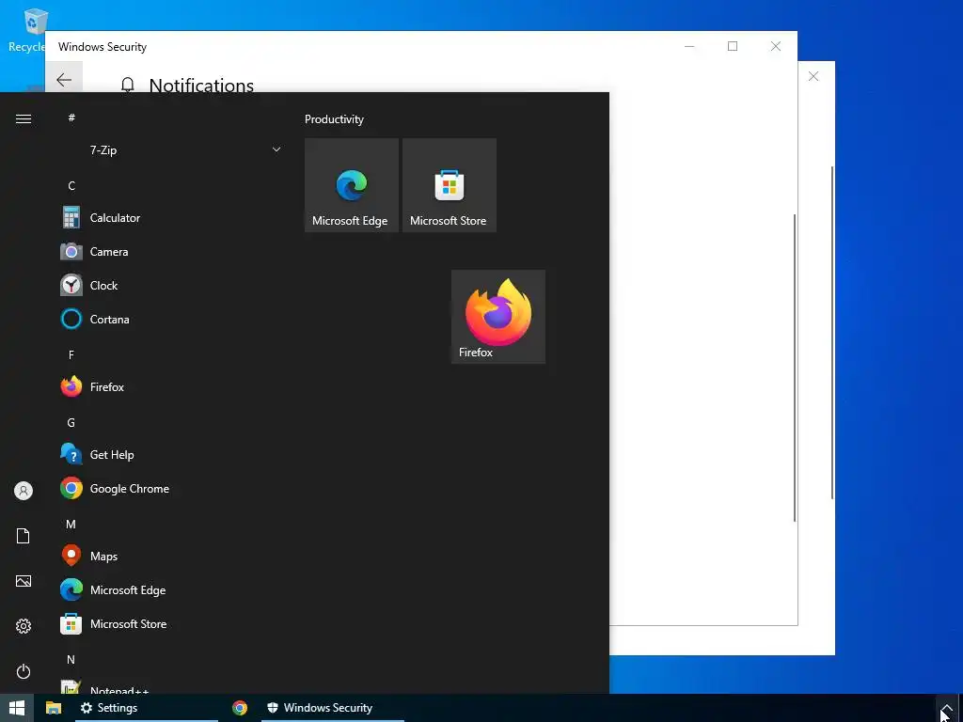This screenshot has height=722, width=963.
Task: Click the 'C' letter header
Action: tap(71, 185)
